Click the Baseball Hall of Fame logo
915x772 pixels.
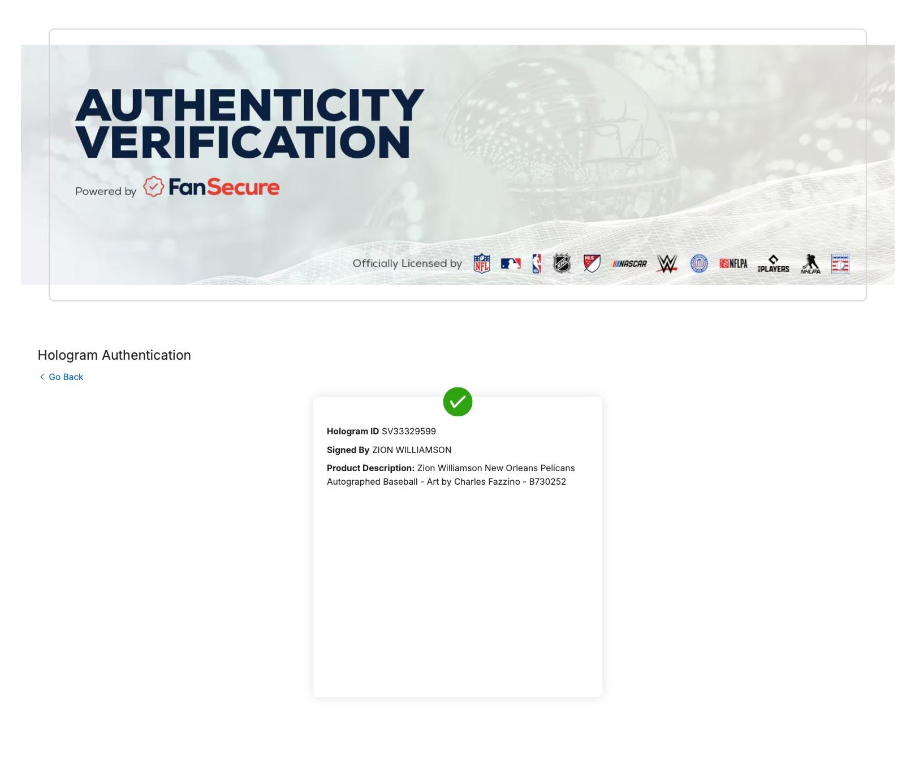pyautogui.click(x=840, y=264)
